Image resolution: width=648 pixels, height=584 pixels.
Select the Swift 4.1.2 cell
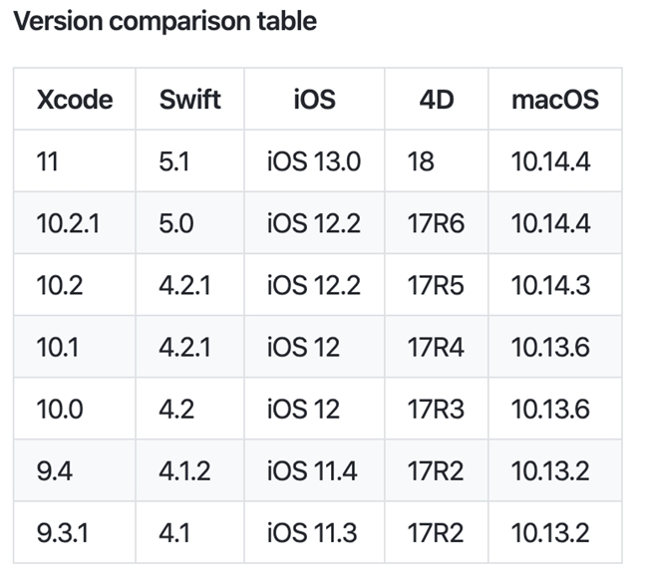(x=184, y=471)
